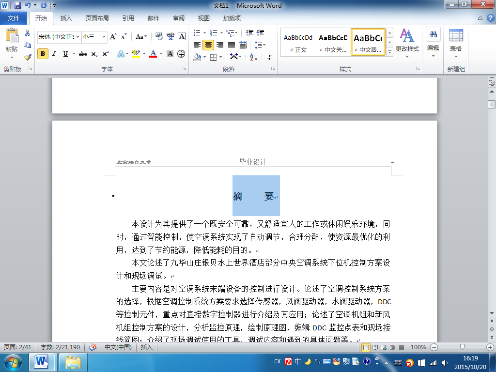Click the Enclose Characters icon

181,54
